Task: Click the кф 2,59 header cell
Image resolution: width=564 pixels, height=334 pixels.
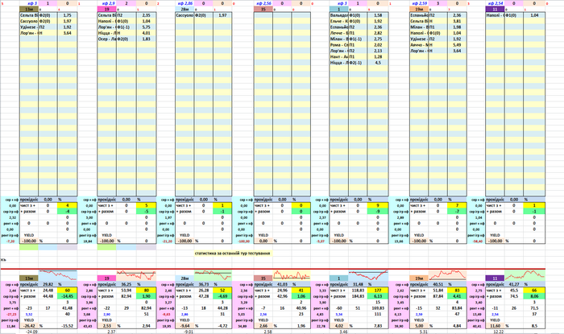Action: pyautogui.click(x=421, y=3)
